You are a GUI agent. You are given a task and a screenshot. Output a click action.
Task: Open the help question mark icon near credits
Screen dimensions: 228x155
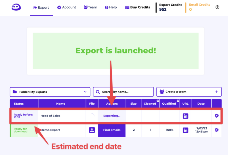click(x=217, y=7)
